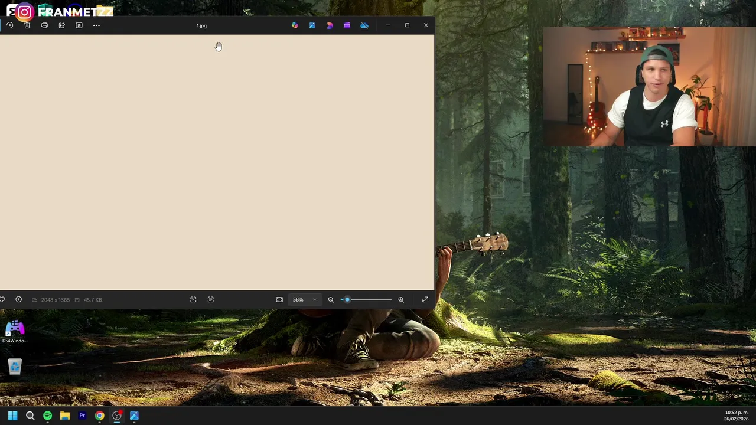Open the 58% zoom dropdown
Image resolution: width=756 pixels, height=425 pixels.
(305, 300)
